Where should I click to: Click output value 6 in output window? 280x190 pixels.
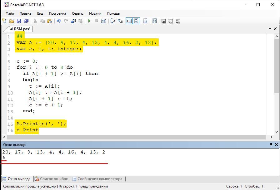coord(4,158)
